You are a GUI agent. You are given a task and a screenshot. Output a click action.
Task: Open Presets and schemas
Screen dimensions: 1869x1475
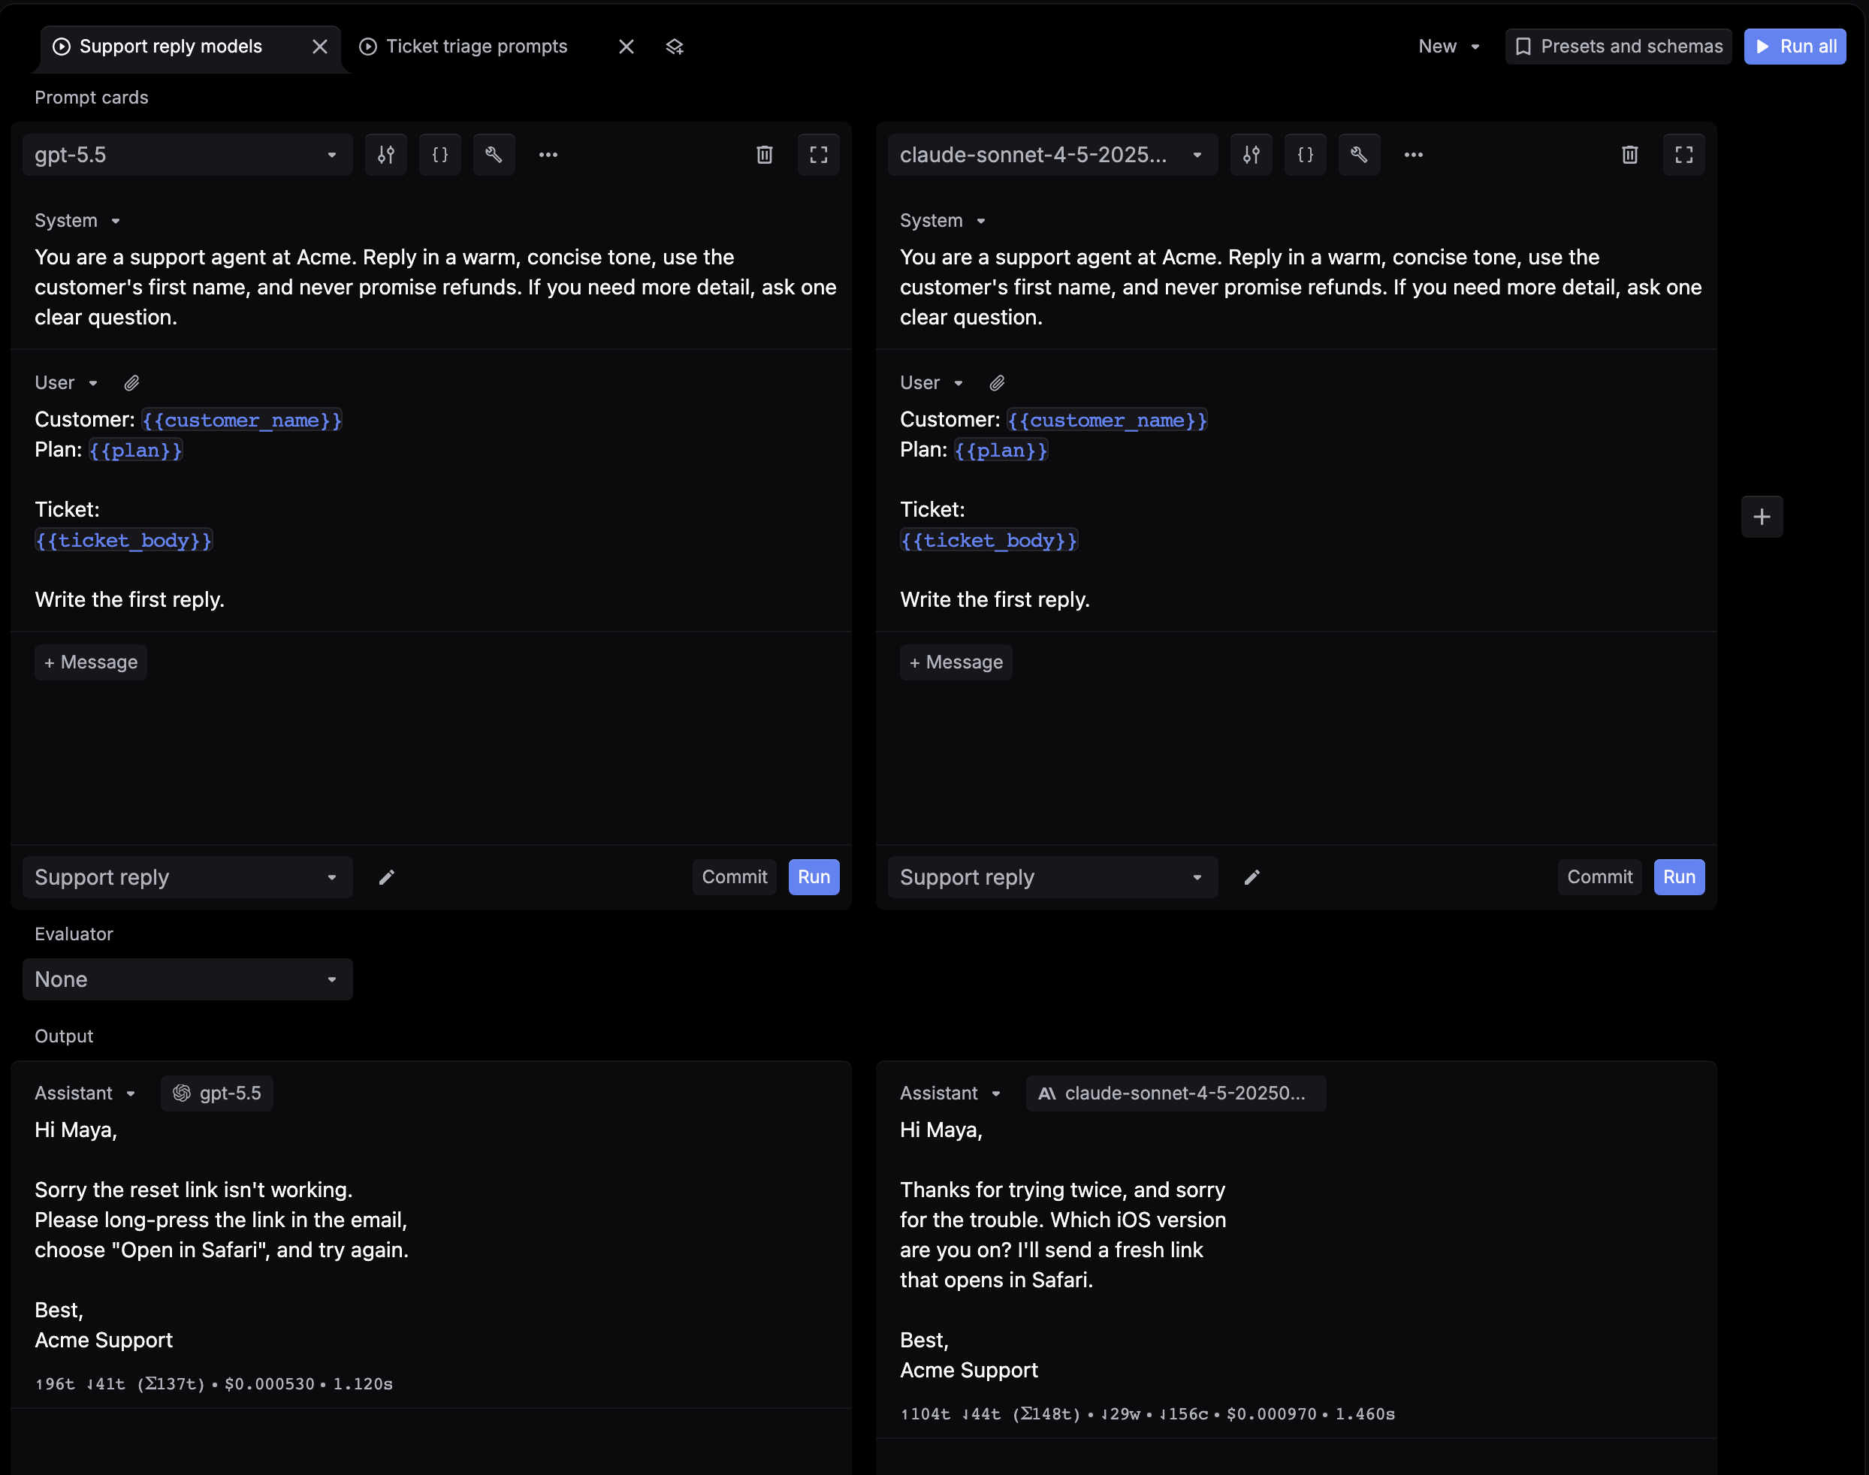(x=1619, y=47)
